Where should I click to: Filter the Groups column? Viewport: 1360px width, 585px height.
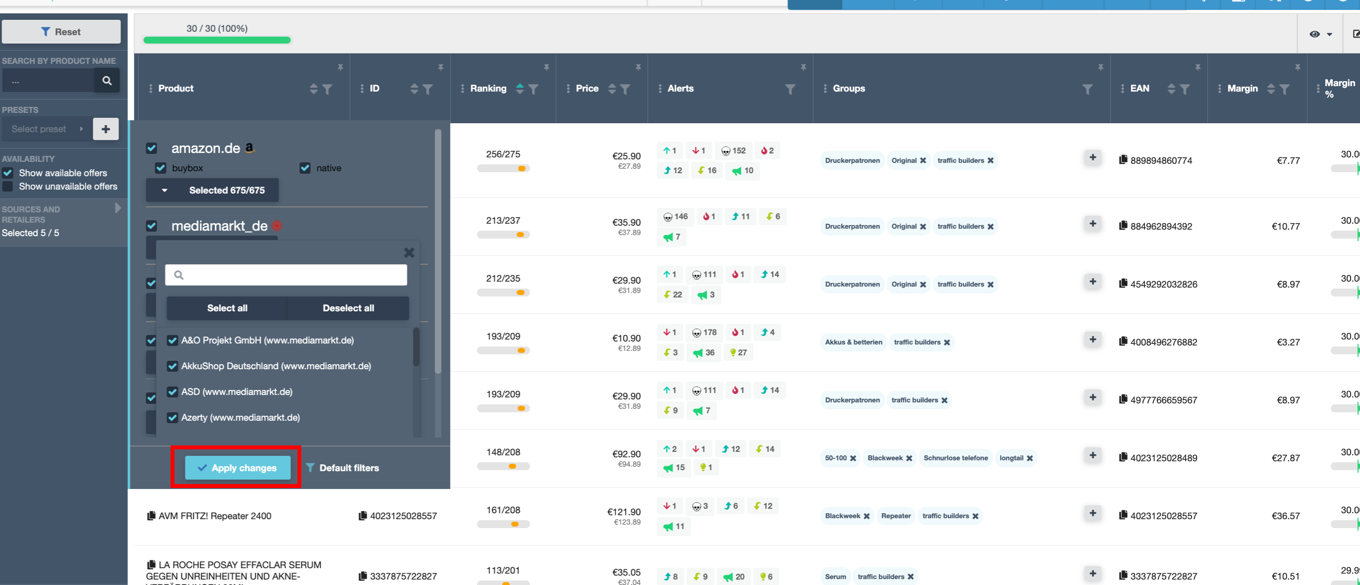1087,89
